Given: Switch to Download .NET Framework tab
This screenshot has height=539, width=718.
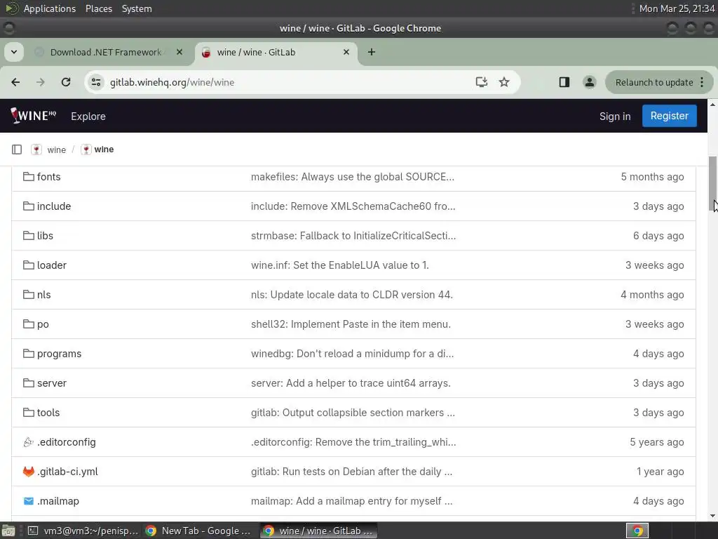Looking at the screenshot, I should point(105,52).
